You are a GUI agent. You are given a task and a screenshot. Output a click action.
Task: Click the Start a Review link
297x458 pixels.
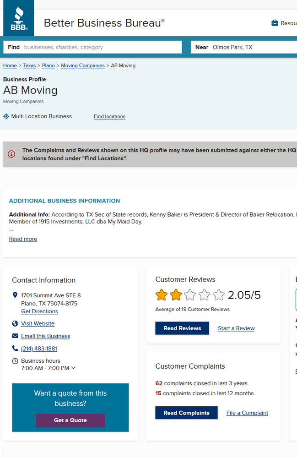coord(236,328)
